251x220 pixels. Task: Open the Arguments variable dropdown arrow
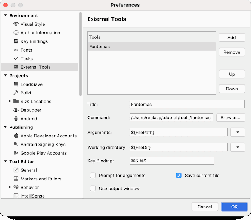point(238,133)
